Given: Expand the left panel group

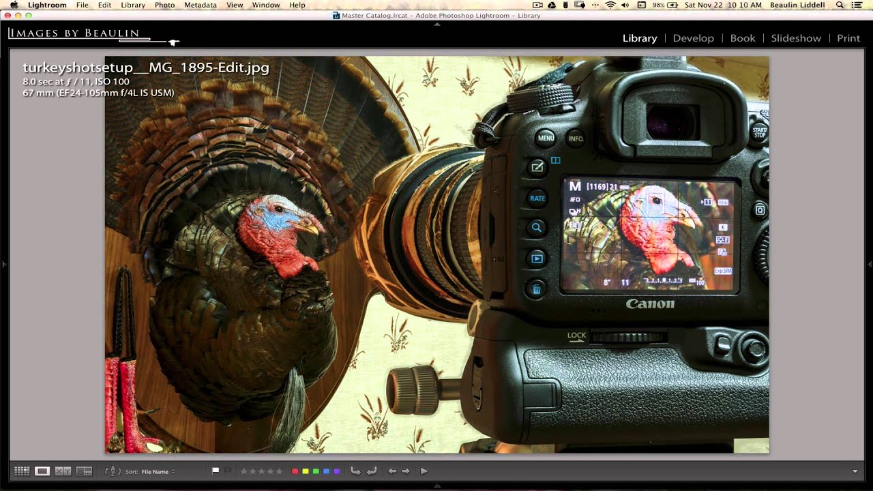Looking at the screenshot, I should pos(3,264).
